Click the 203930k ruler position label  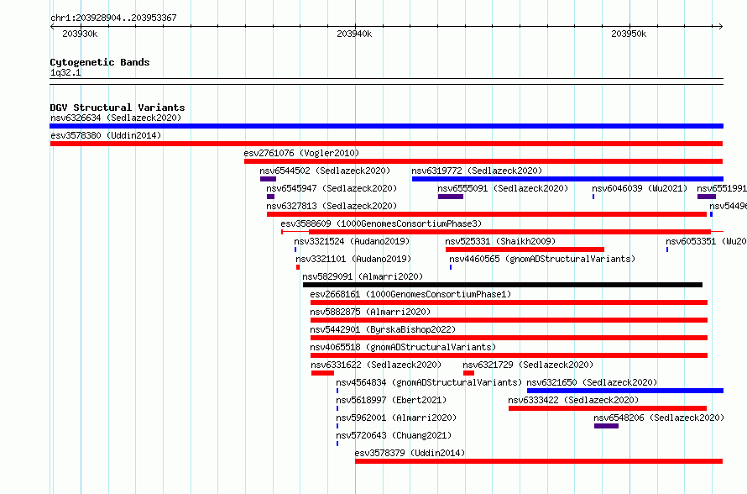point(80,34)
